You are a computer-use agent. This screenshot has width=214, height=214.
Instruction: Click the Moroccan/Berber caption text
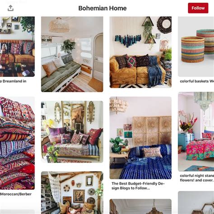click(x=16, y=194)
